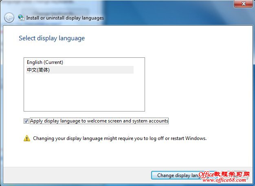Image resolution: width=255 pixels, height=186 pixels.
Task: Select English (Current) in the language list
Action: 80,62
